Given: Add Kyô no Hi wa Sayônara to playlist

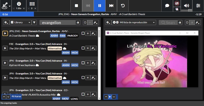Looking at the screenshot, I should point(88,63).
